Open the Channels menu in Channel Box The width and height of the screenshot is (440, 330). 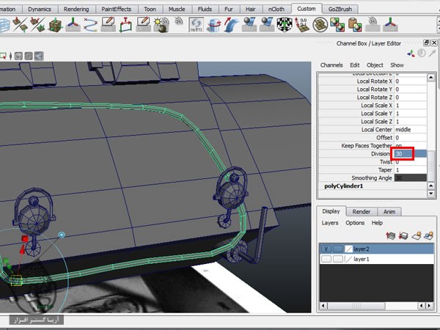331,65
